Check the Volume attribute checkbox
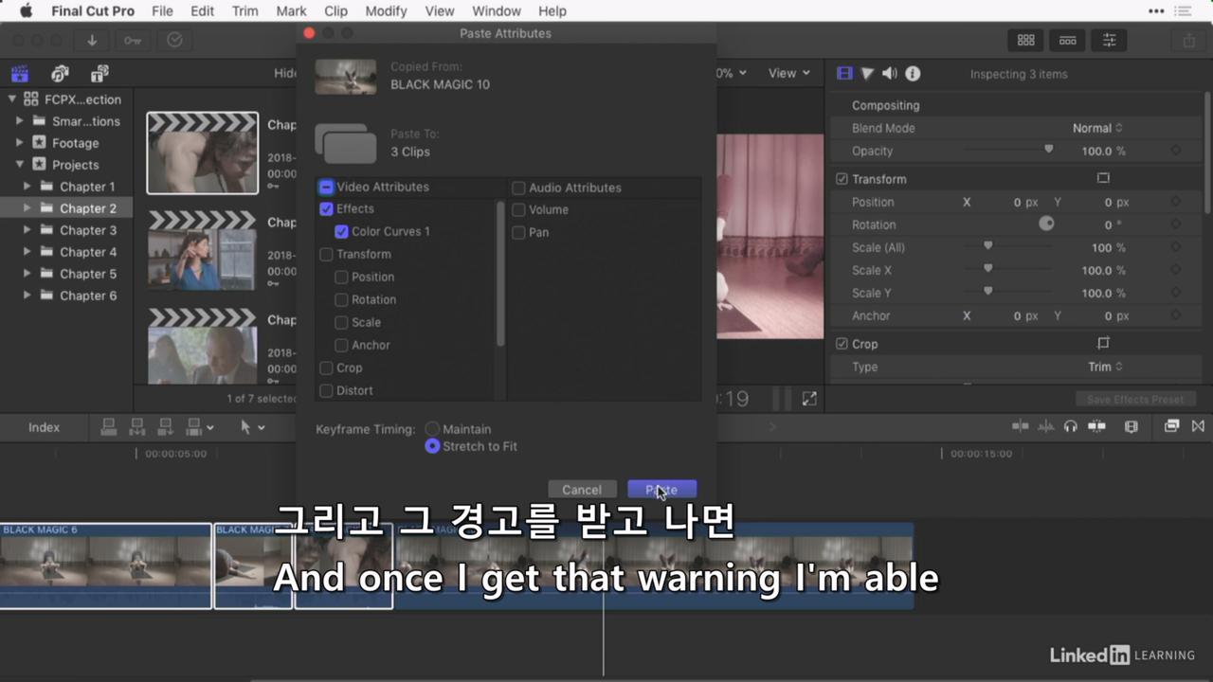 coord(518,209)
